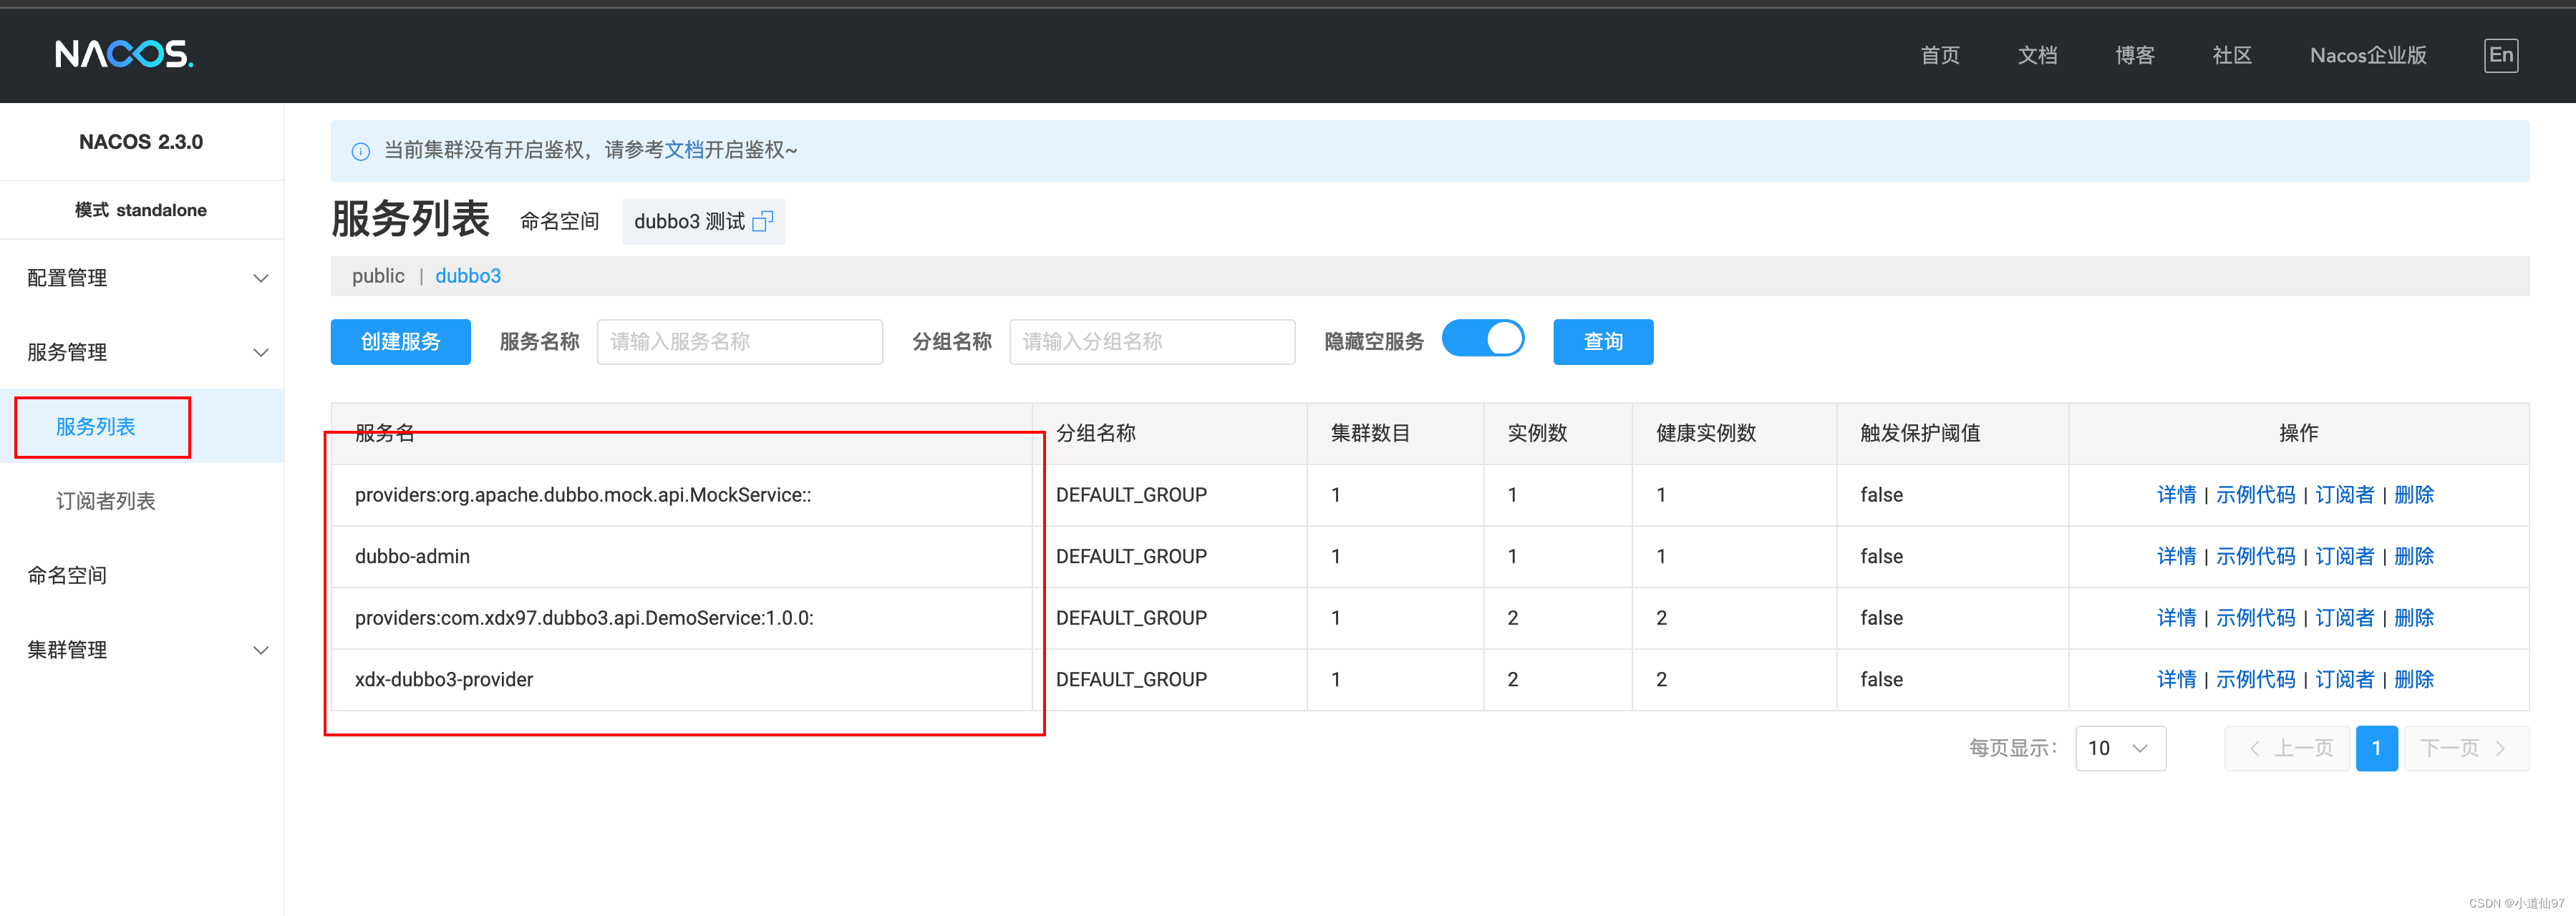Select page 1 in pagination
The image size is (2576, 916).
[x=2376, y=748]
